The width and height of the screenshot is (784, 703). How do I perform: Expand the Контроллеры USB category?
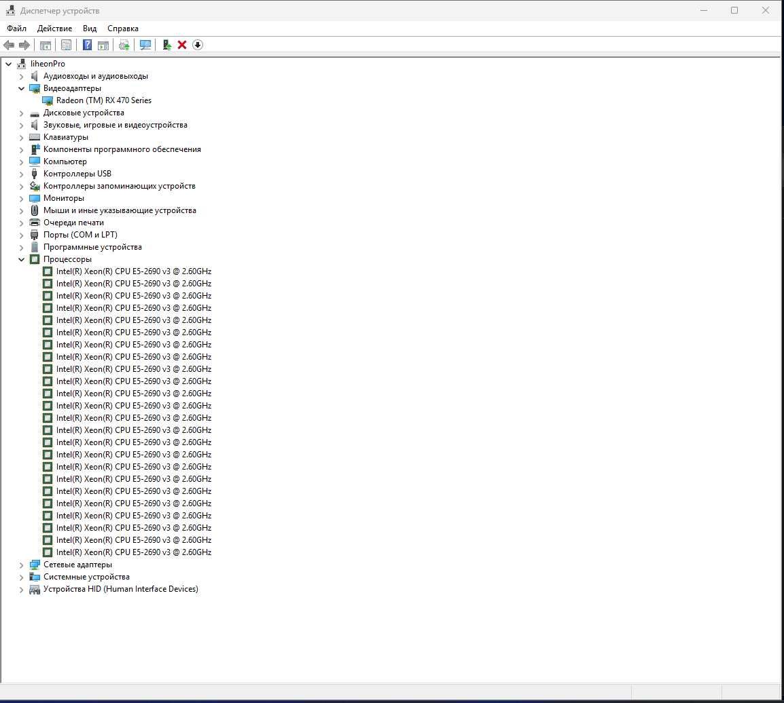click(x=22, y=174)
